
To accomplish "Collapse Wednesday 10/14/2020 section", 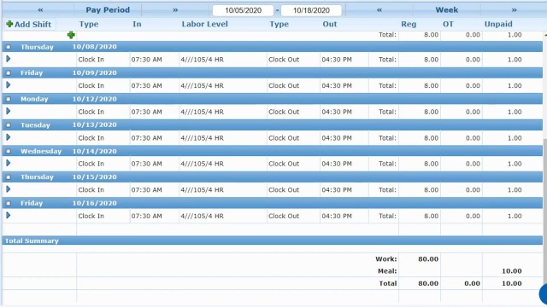I will click(x=9, y=151).
